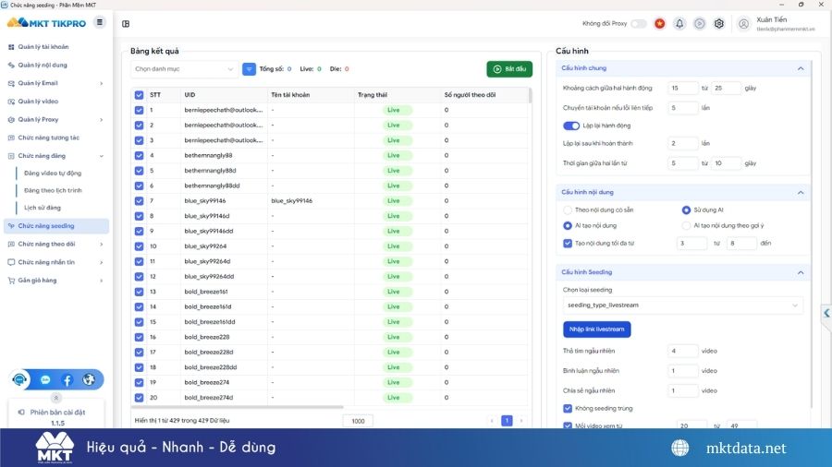Viewport: 832px width, 467px height.
Task: Click the side panel arrow at right edge
Action: (826, 313)
